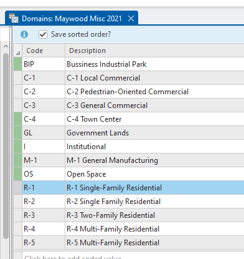Click the scroll up arrow on left scrollbar

(6, 46)
